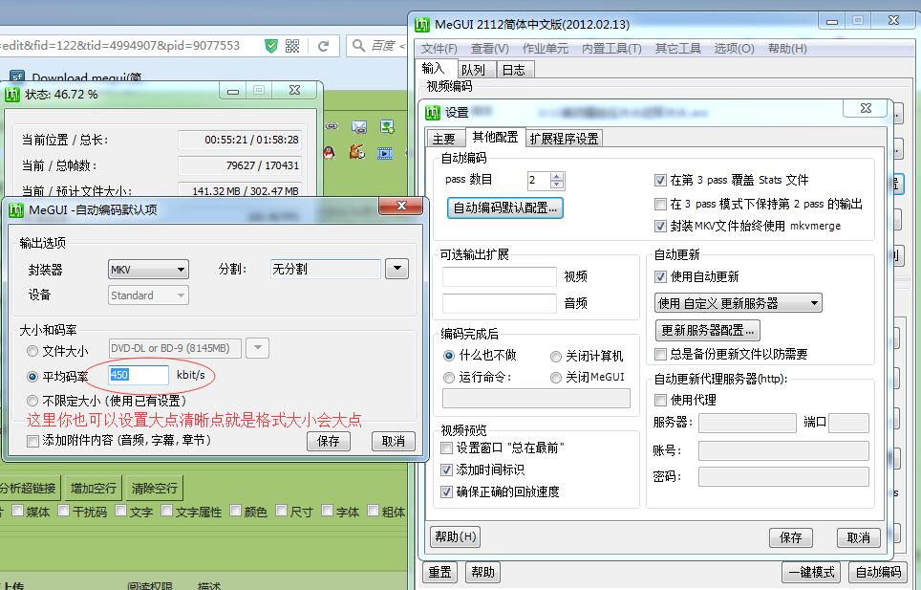
Task: Open the MKV muxer dropdown
Action: (x=148, y=270)
